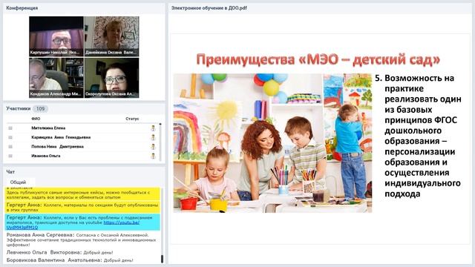This screenshot has height=267, width=475.
Task: Select participant Карвецева Анна Геннадьевна
Action: tap(61, 137)
